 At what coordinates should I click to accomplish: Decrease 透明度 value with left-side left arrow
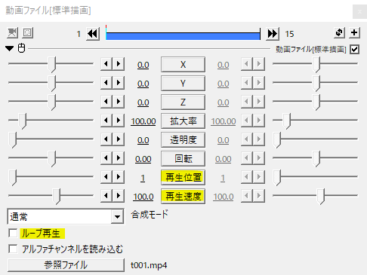pos(106,139)
